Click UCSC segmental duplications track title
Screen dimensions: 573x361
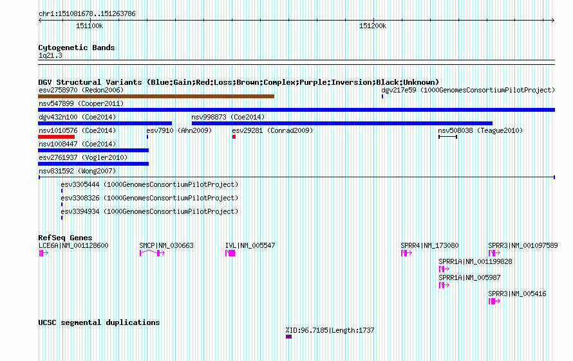[x=99, y=322]
